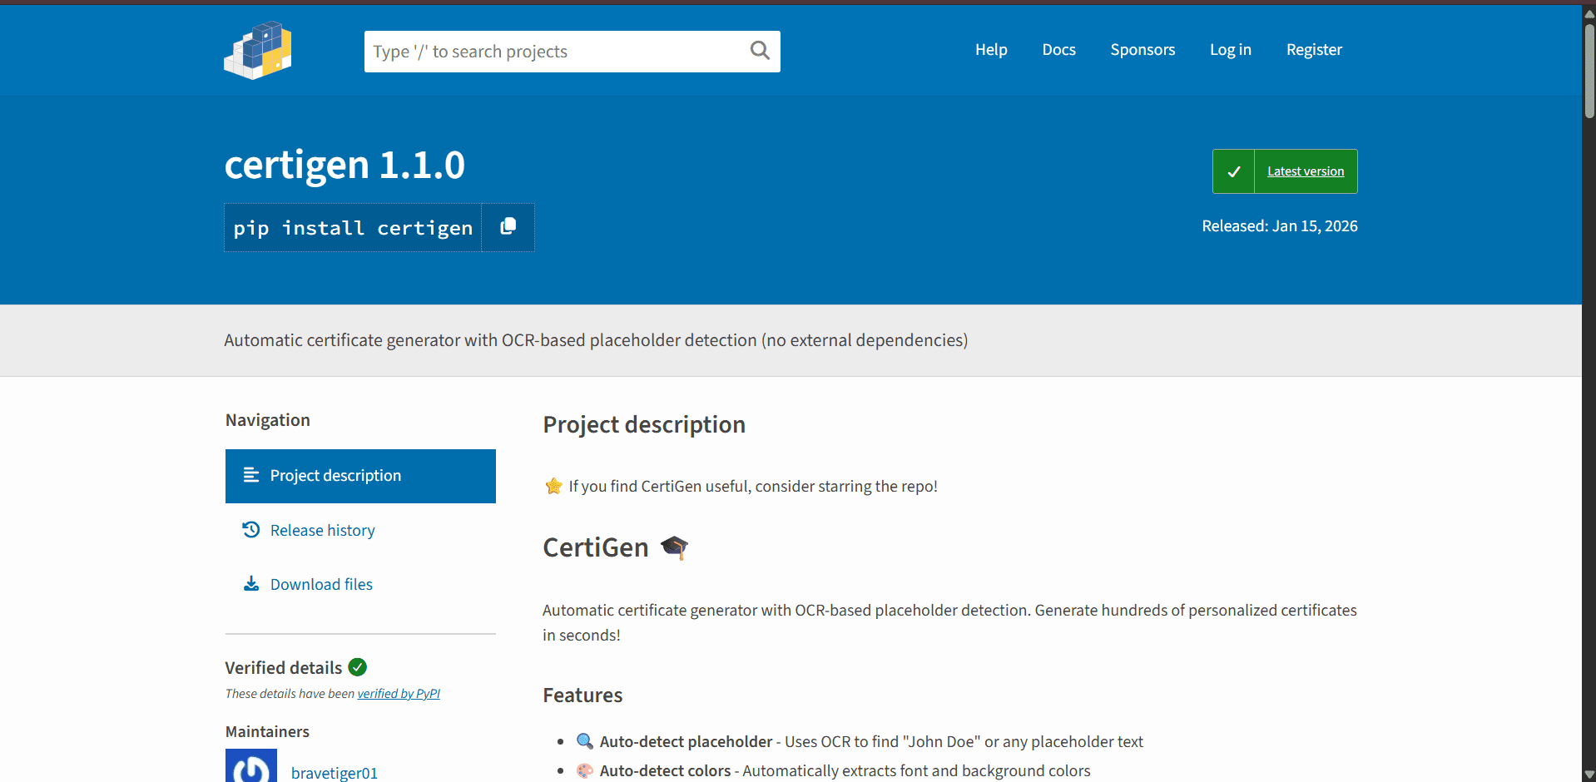Image resolution: width=1596 pixels, height=782 pixels.
Task: Click the 'Auto-detect placeholder' feature text
Action: (686, 741)
